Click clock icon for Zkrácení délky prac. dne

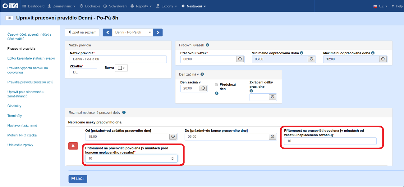(x=272, y=97)
